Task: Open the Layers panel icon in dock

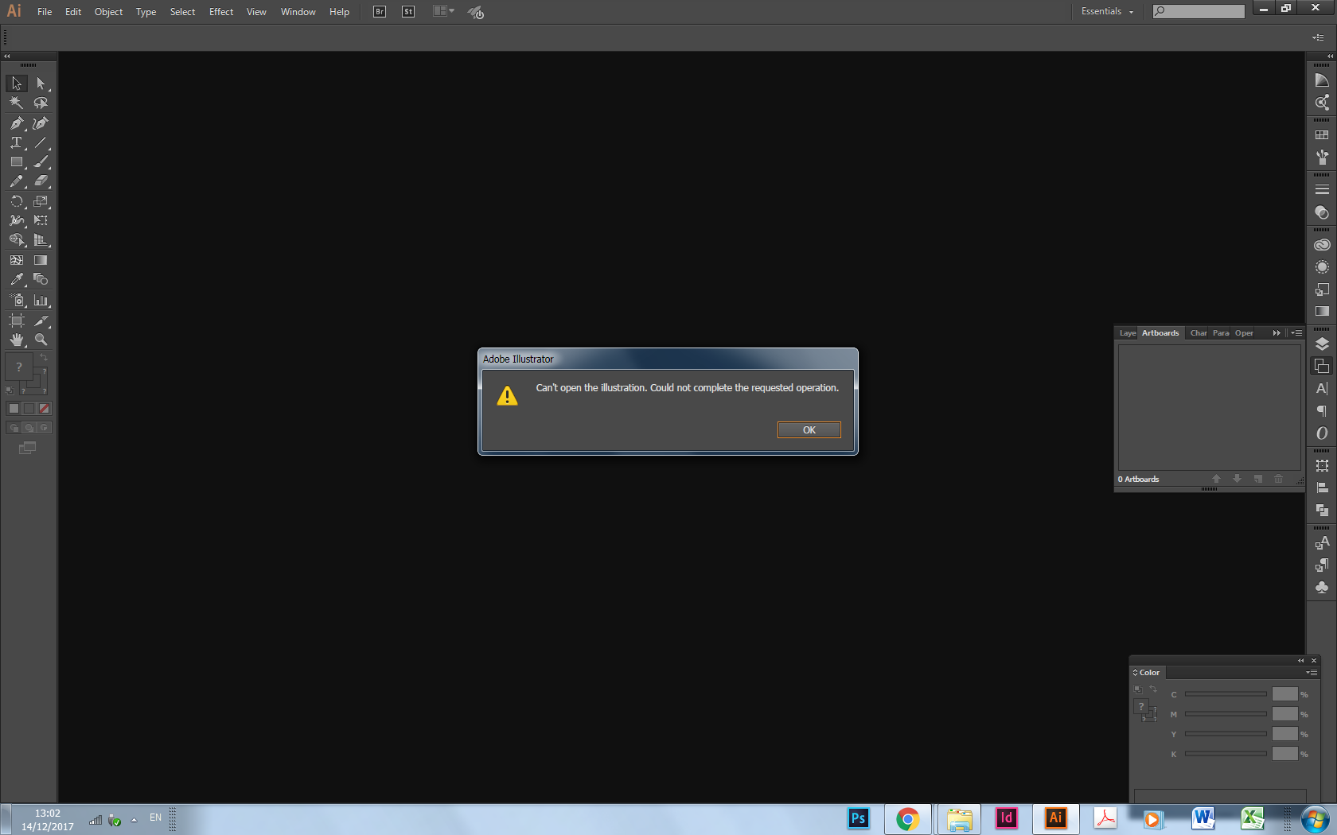Action: [1322, 344]
